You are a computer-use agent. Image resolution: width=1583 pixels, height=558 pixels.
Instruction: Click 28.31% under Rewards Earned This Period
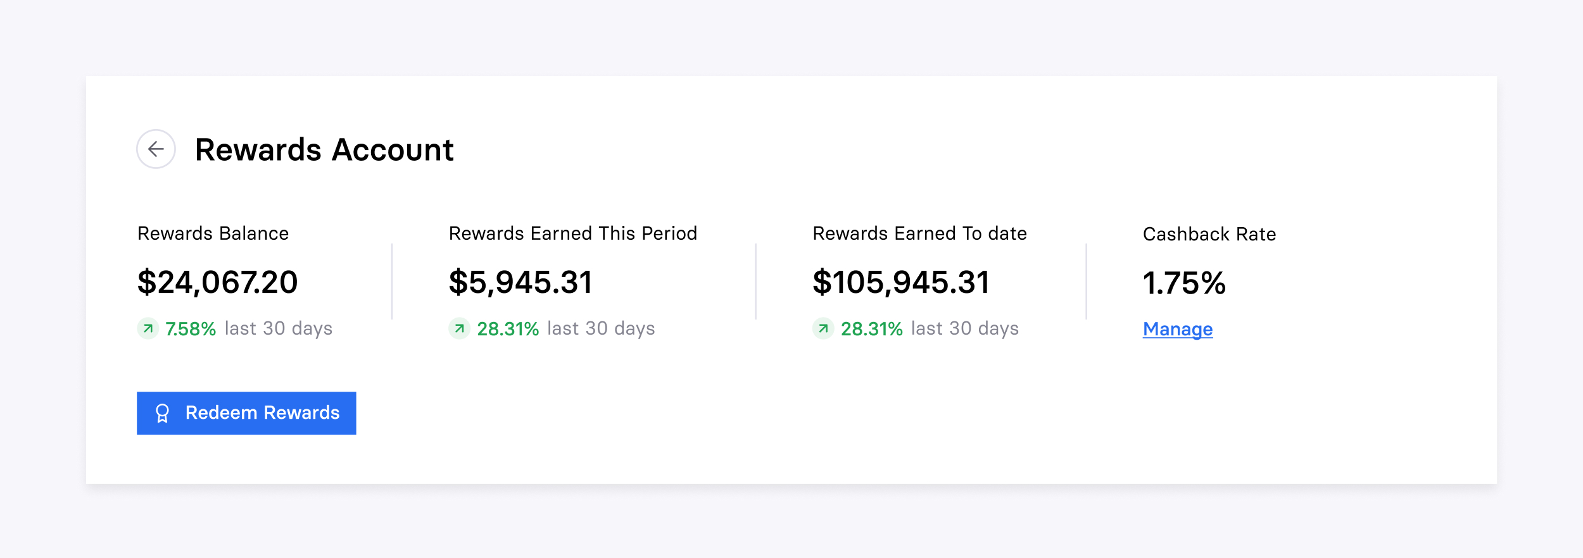pos(508,329)
